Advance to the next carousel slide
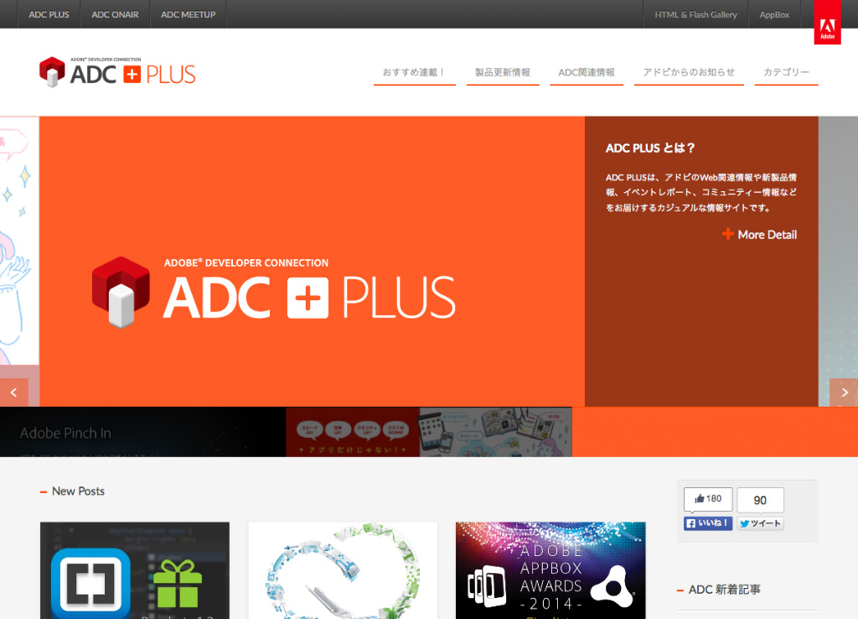This screenshot has width=858, height=619. point(844,393)
